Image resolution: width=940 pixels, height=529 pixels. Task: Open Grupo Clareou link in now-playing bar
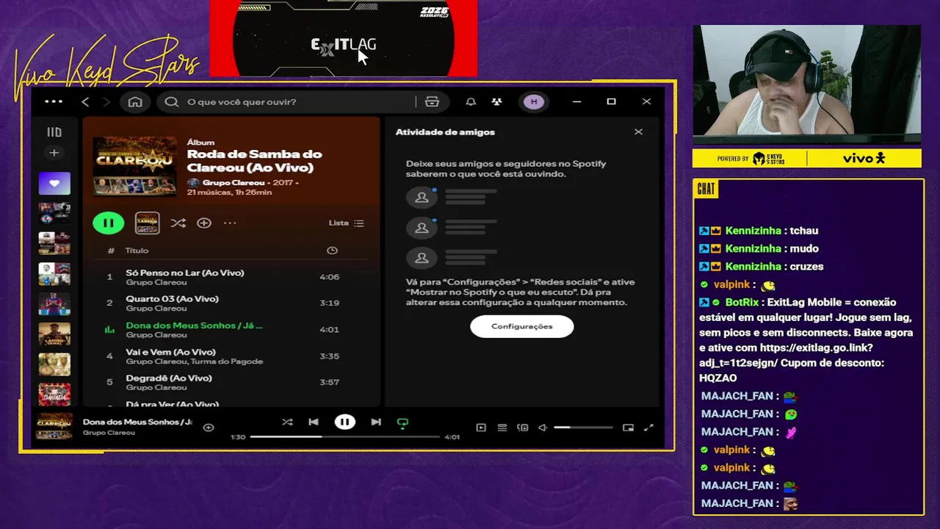pyautogui.click(x=109, y=433)
